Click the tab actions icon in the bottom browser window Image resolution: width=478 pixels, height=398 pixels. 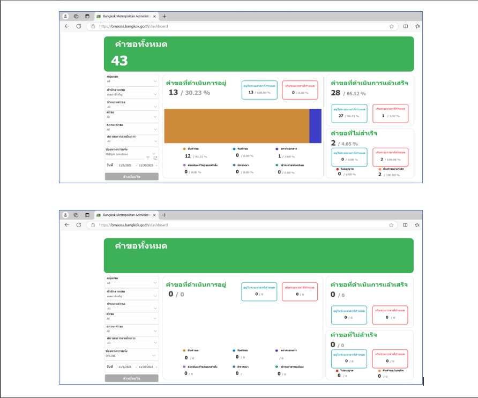pyautogui.click(x=87, y=215)
